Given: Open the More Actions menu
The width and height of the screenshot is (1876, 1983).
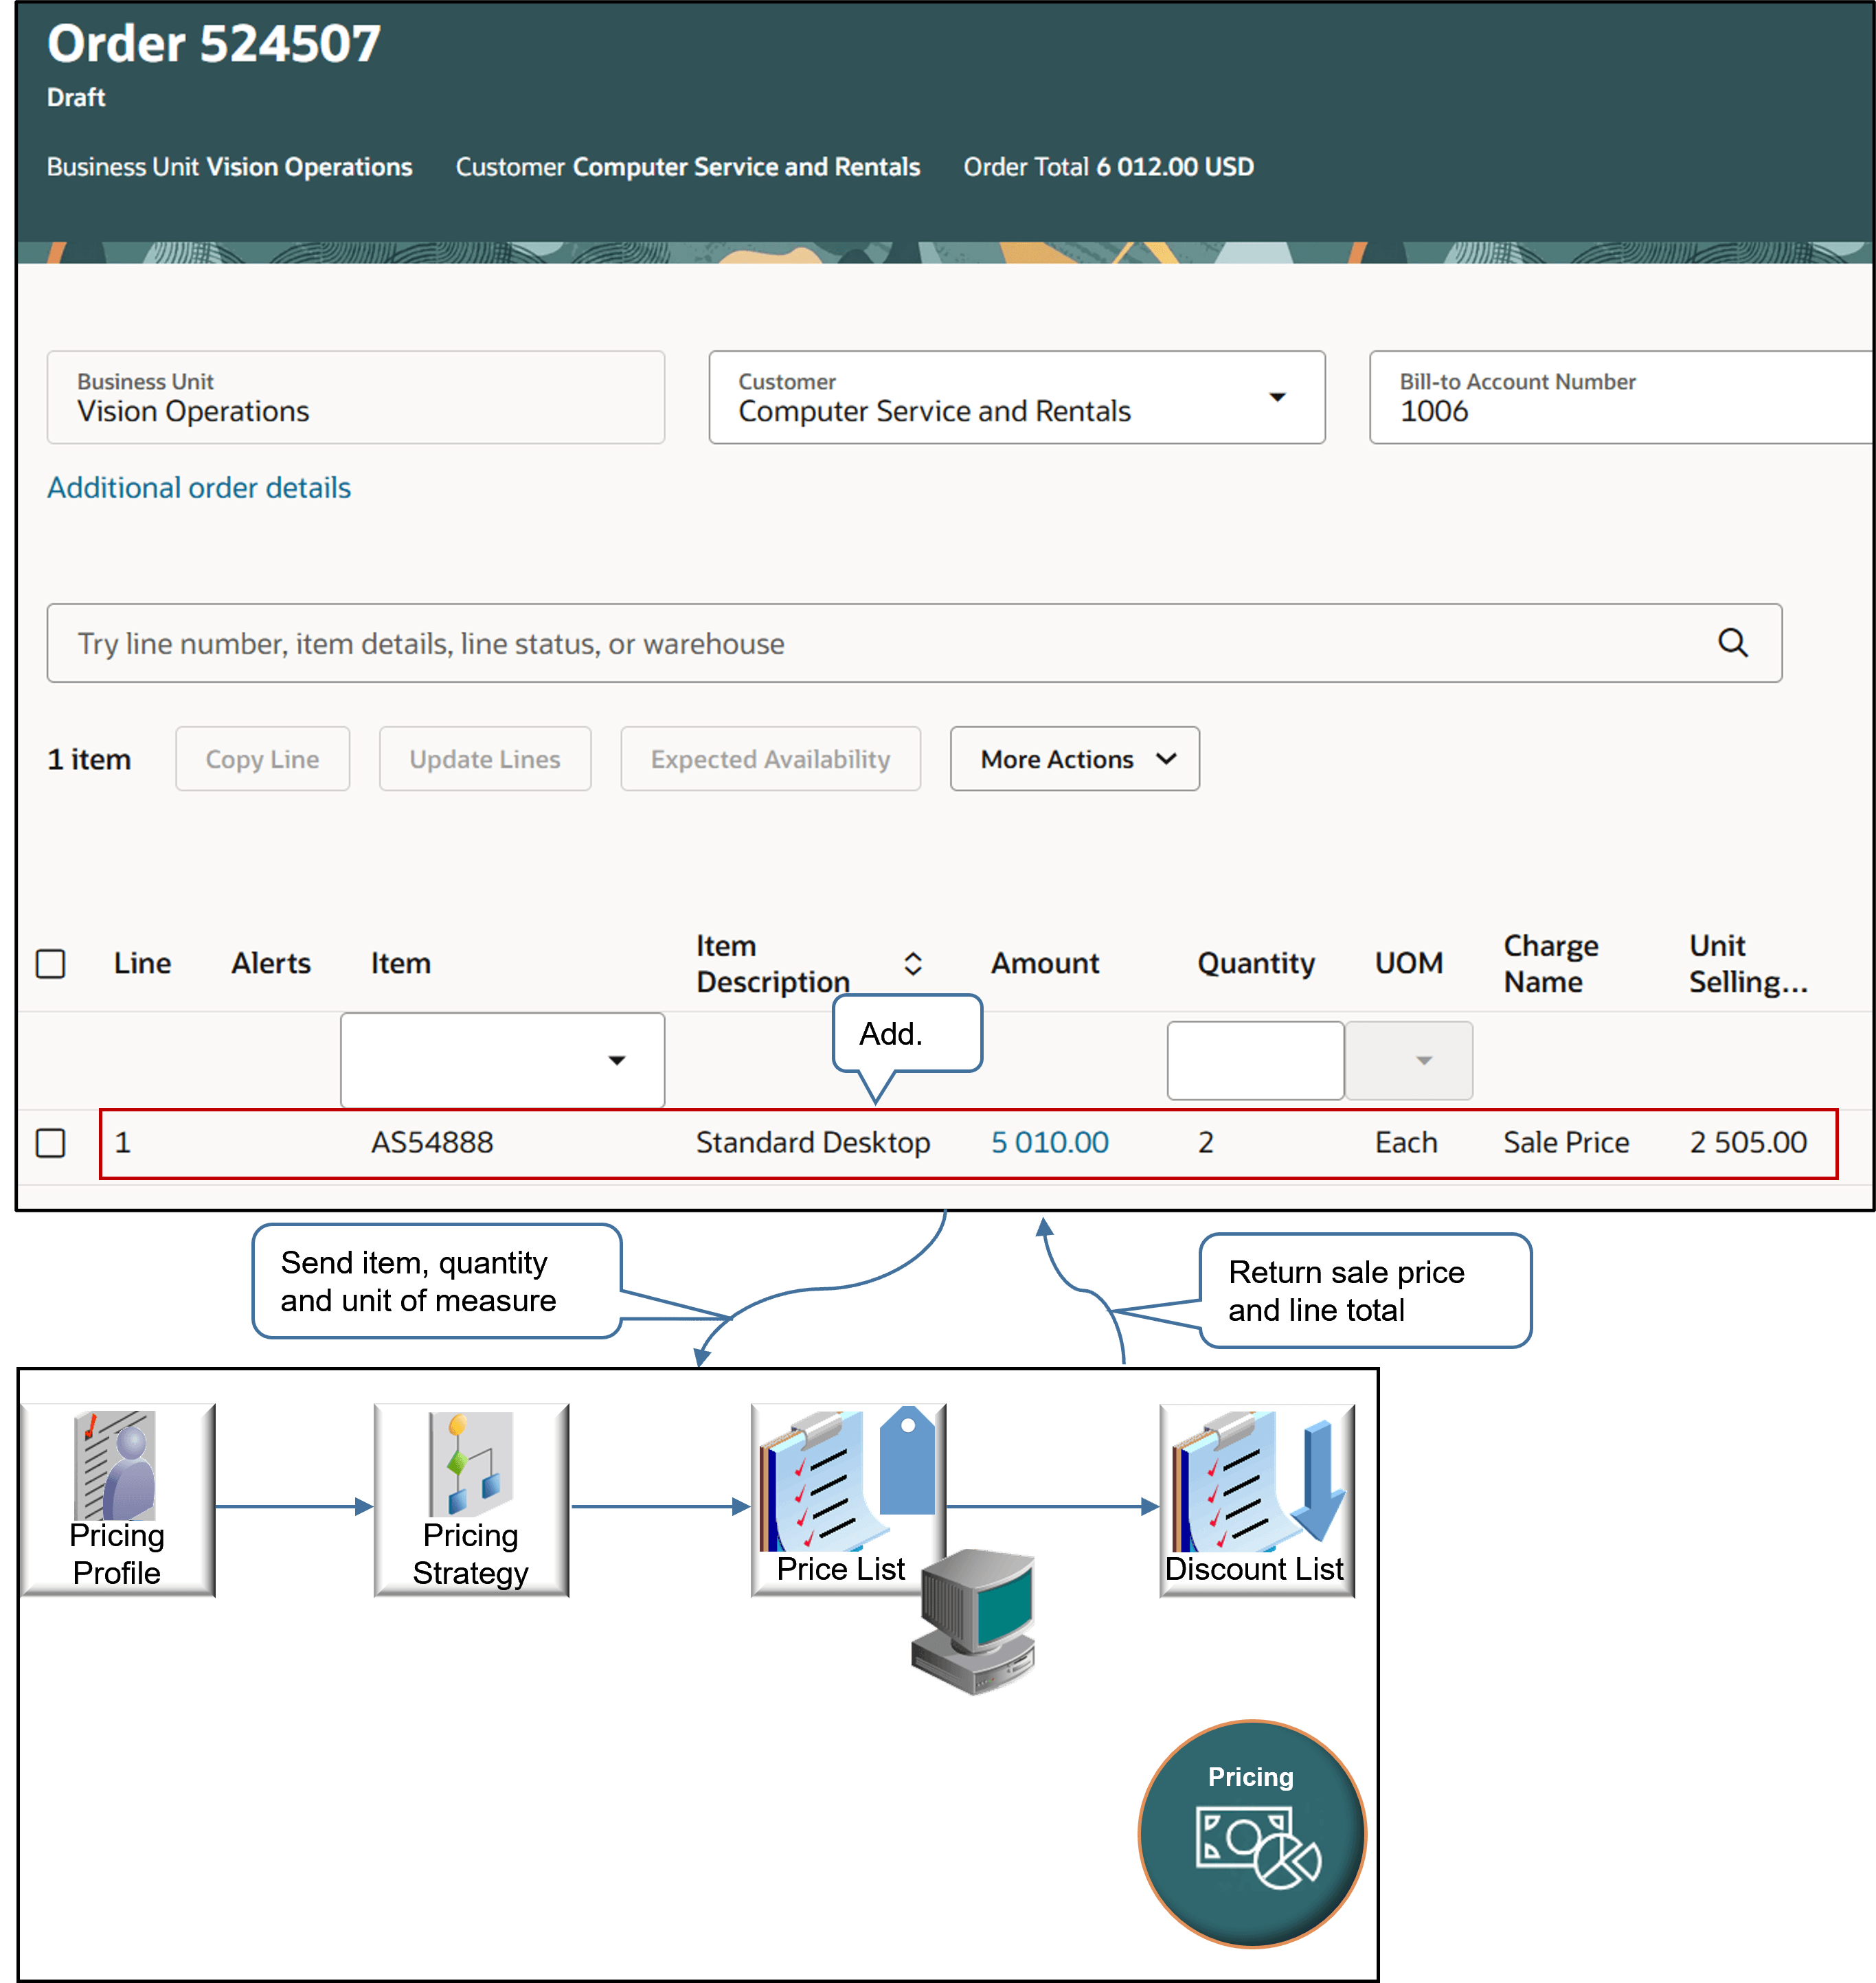Looking at the screenshot, I should [x=1074, y=759].
